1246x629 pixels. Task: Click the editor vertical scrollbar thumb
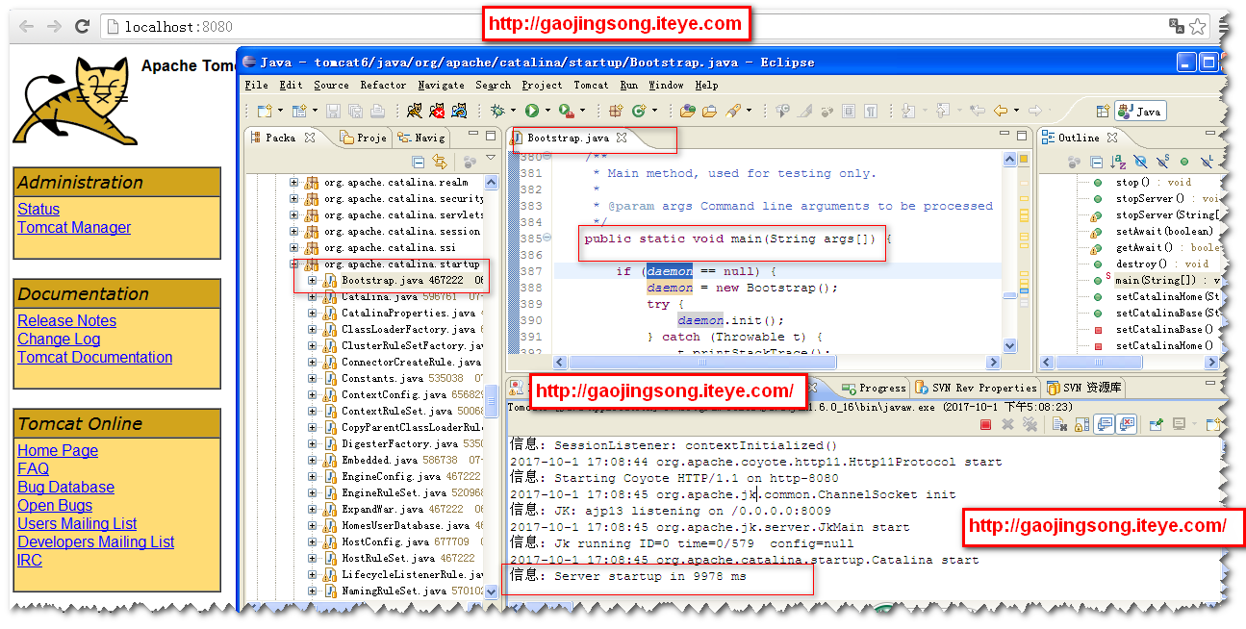(x=1009, y=296)
